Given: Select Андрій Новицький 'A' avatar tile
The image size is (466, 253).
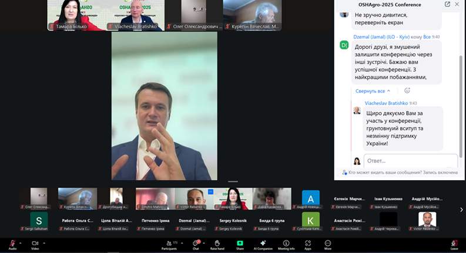Looking at the screenshot, I should coord(310,200).
